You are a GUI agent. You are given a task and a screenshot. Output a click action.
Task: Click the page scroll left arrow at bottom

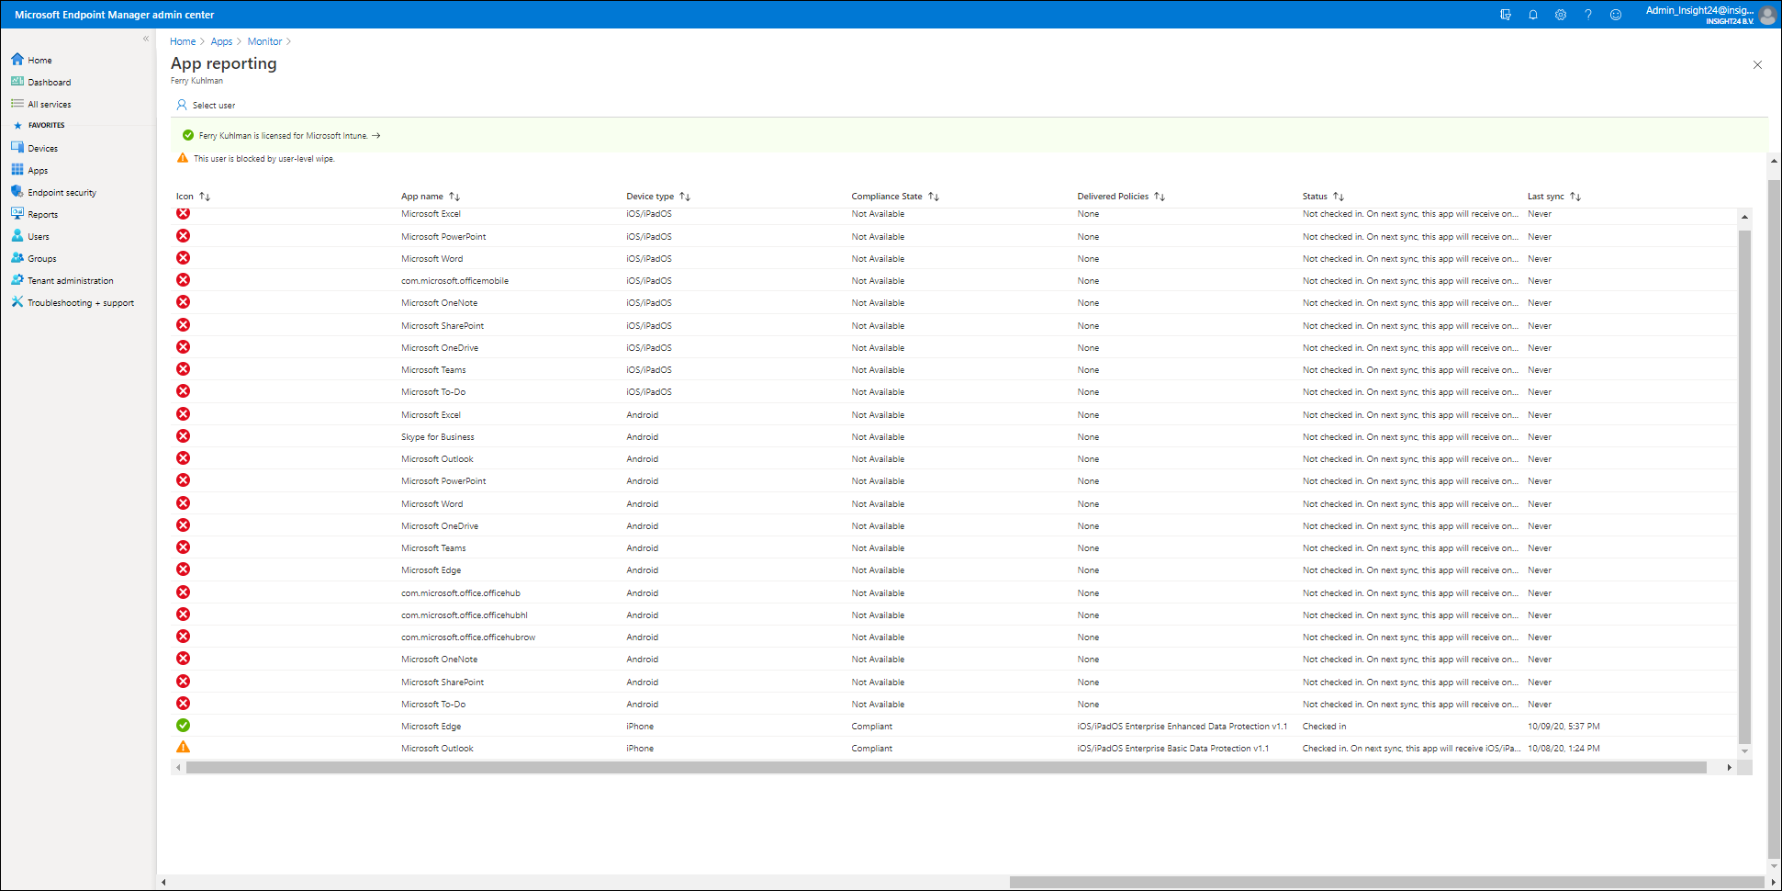tap(163, 882)
